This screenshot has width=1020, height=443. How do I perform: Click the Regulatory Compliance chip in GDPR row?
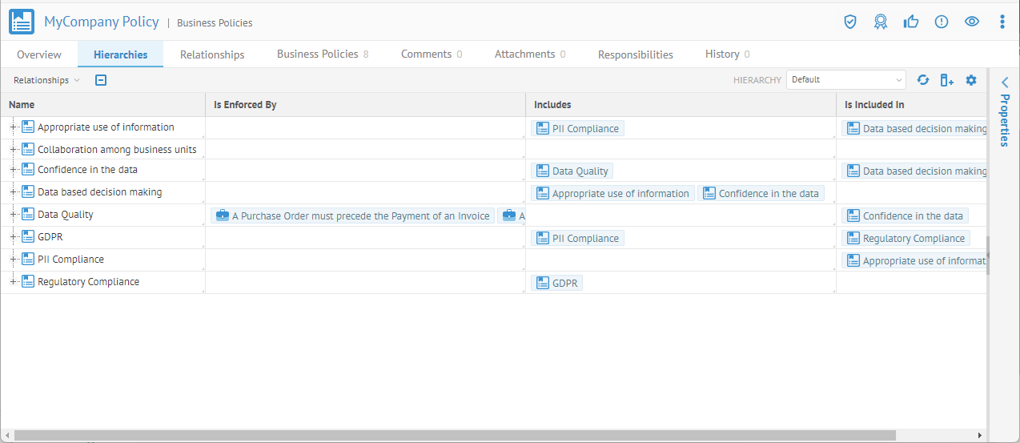[906, 238]
